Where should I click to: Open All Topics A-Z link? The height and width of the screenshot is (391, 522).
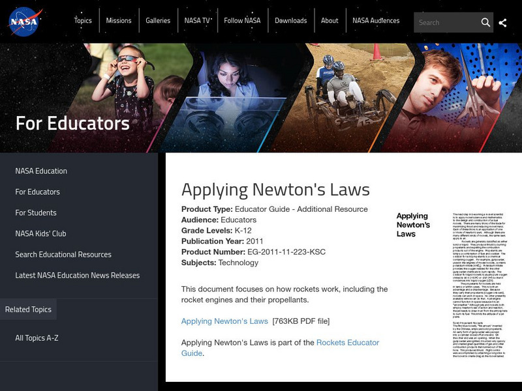[x=37, y=338]
